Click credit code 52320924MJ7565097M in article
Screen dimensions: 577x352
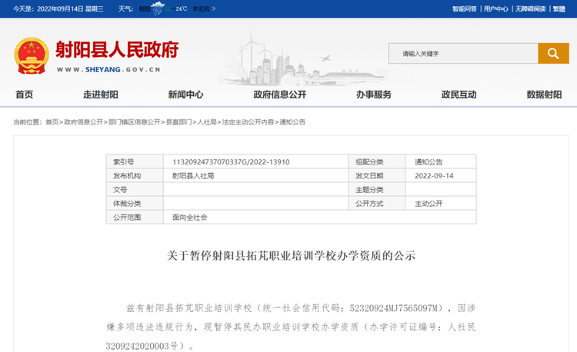tap(394, 308)
